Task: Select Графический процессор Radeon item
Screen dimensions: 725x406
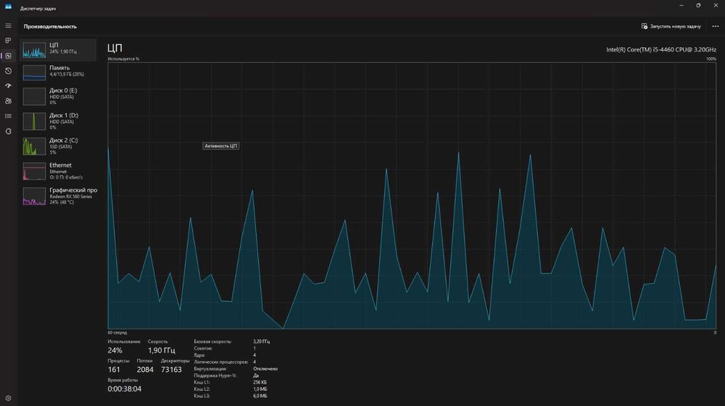Action: 58,196
